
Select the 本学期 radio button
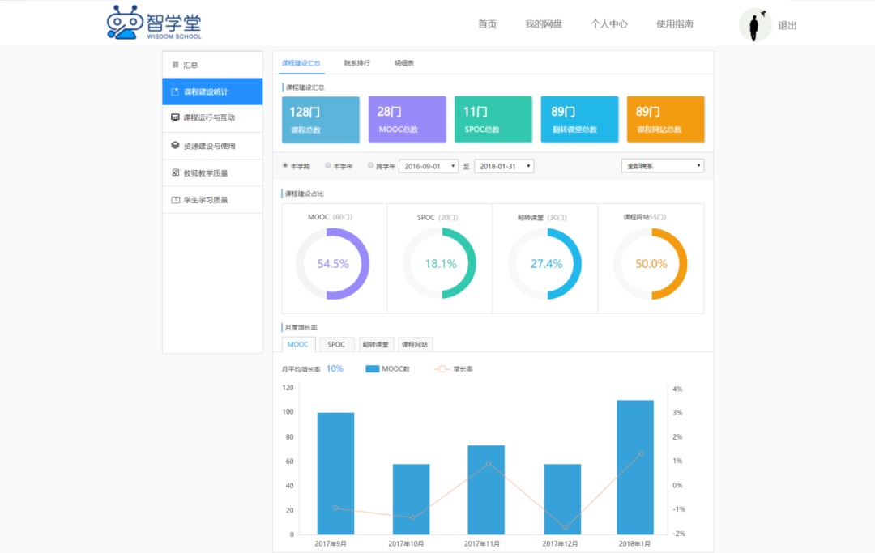285,165
